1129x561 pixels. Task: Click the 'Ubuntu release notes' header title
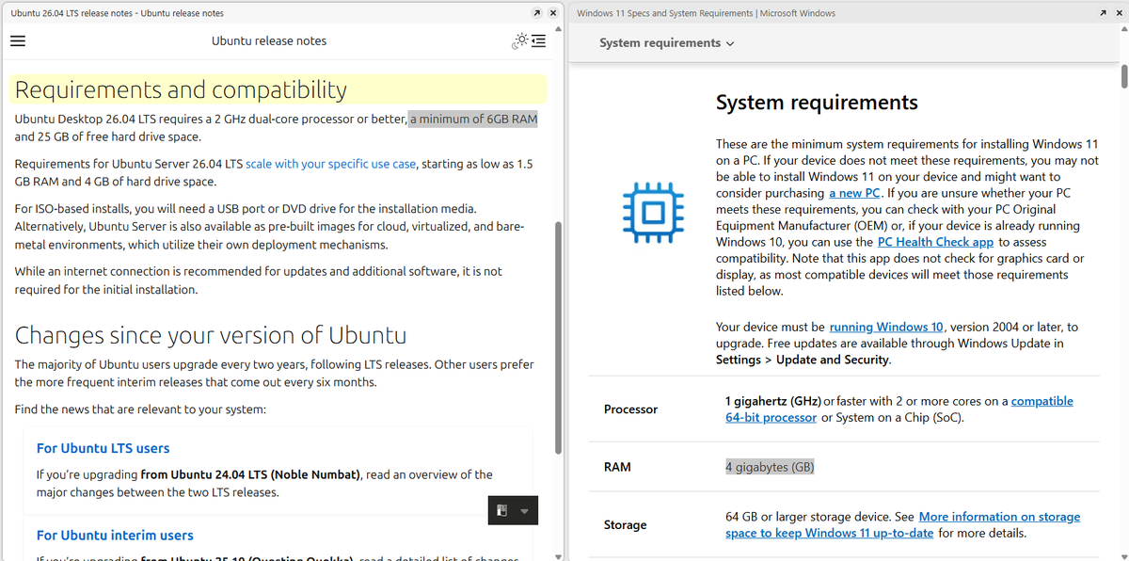[x=269, y=41]
